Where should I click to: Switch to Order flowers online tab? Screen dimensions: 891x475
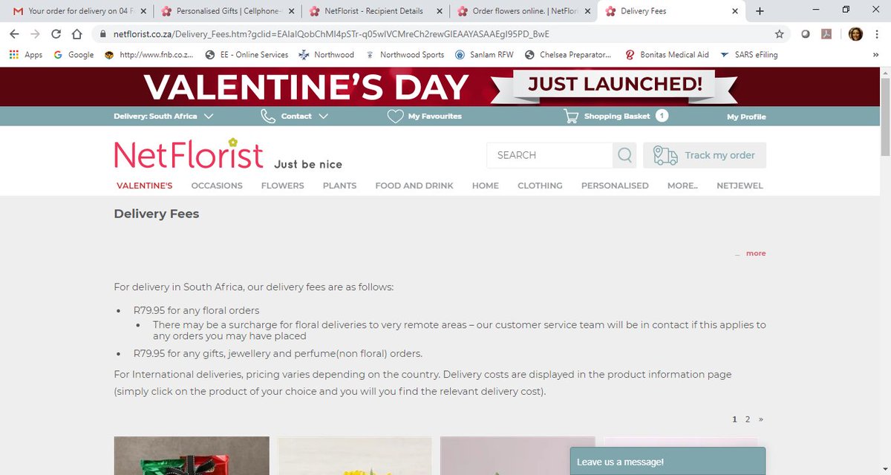[x=525, y=11]
